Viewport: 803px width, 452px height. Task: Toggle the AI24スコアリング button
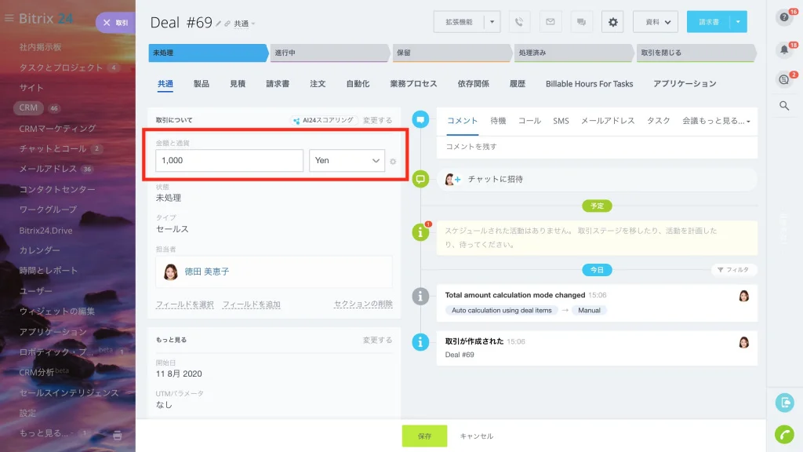(x=324, y=120)
